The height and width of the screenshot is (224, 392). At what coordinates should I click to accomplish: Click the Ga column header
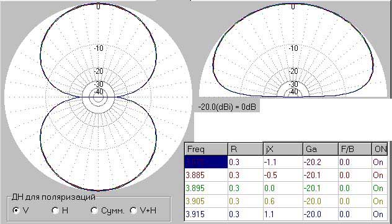tap(320, 150)
